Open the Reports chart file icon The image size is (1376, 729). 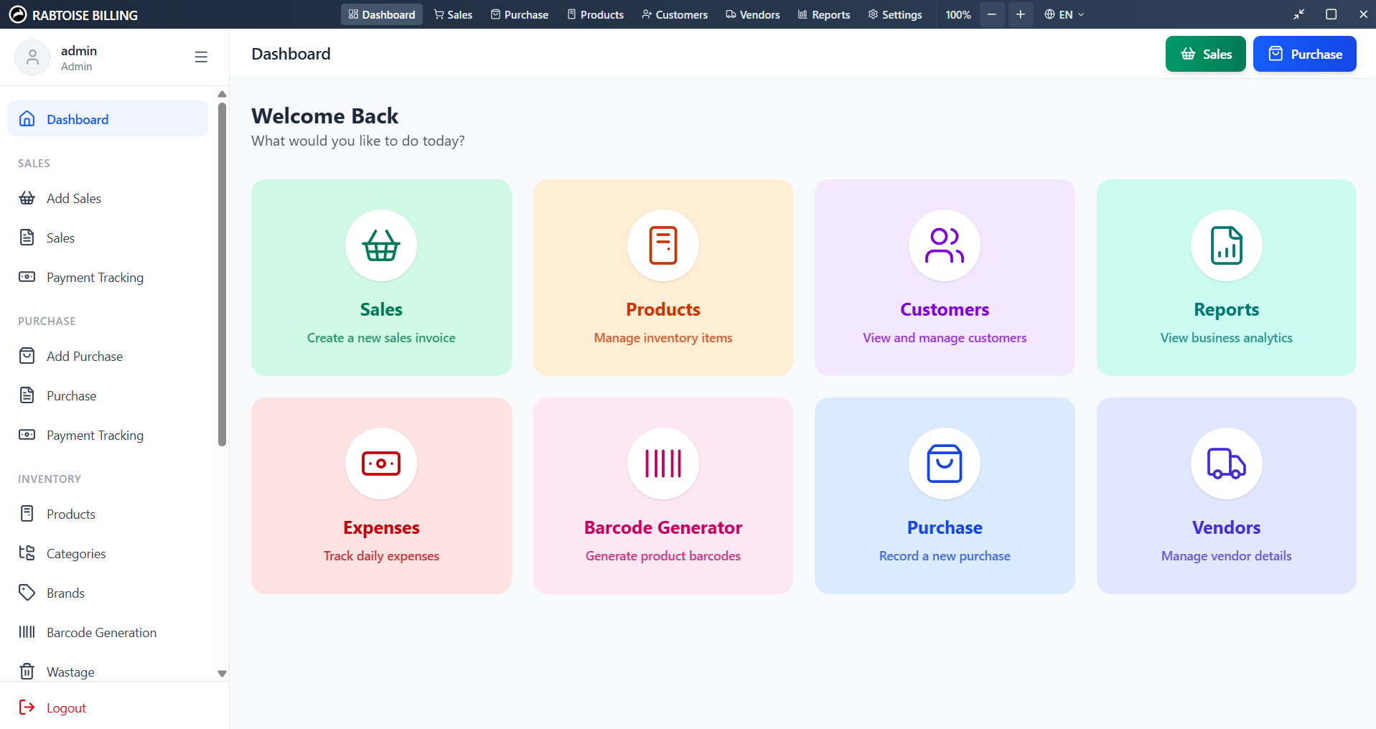tap(1227, 245)
